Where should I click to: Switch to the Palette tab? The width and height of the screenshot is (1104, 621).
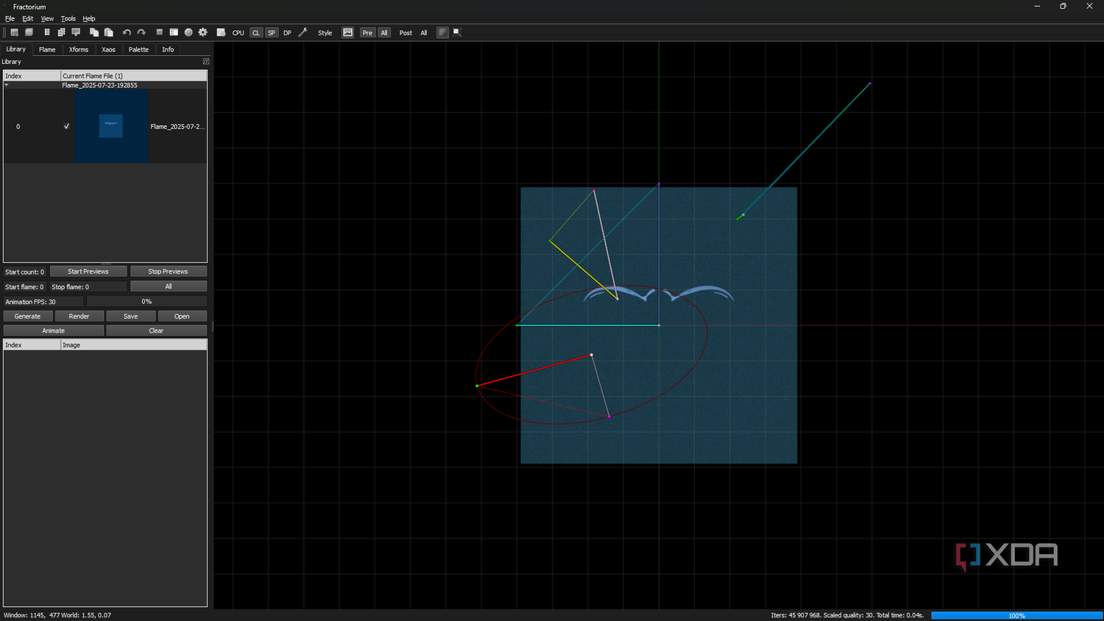[138, 49]
